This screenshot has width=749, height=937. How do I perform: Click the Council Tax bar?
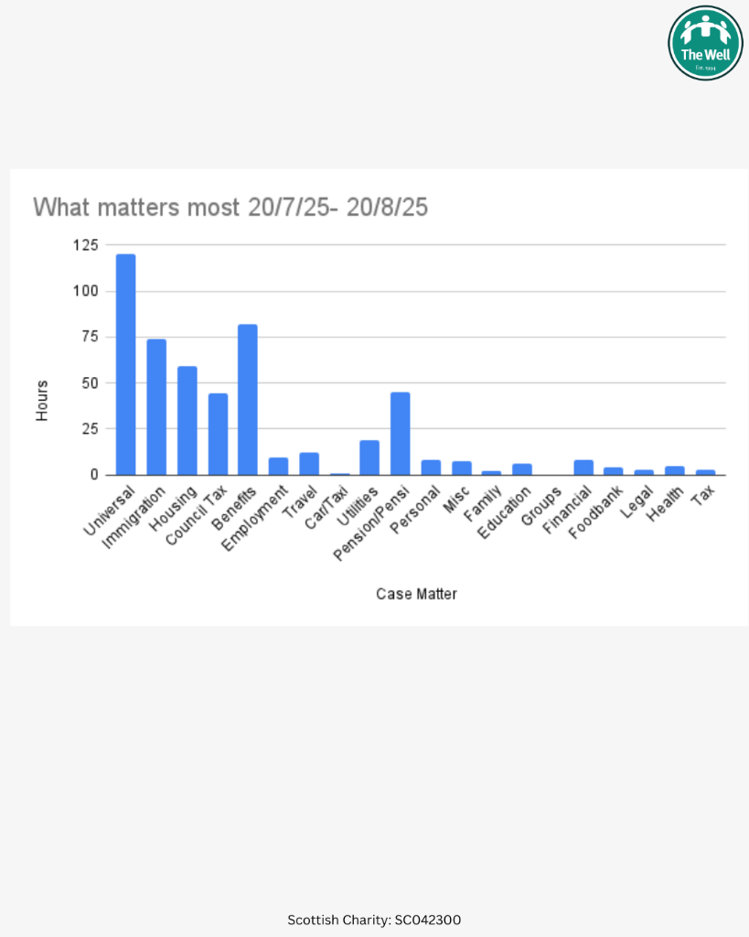point(218,435)
